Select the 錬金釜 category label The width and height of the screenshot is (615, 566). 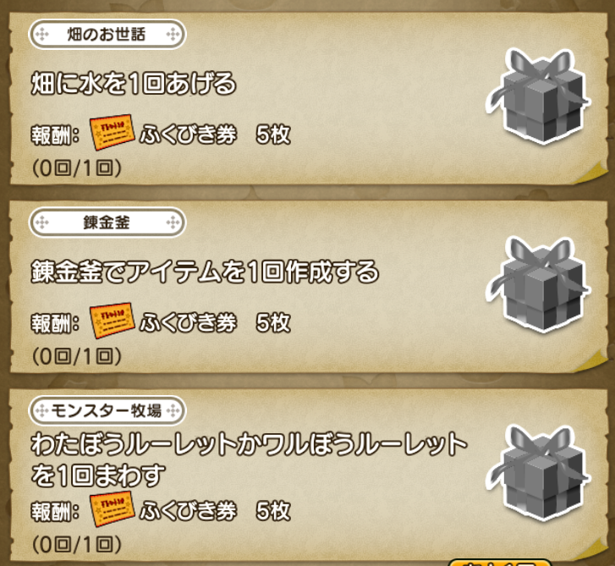click(107, 223)
